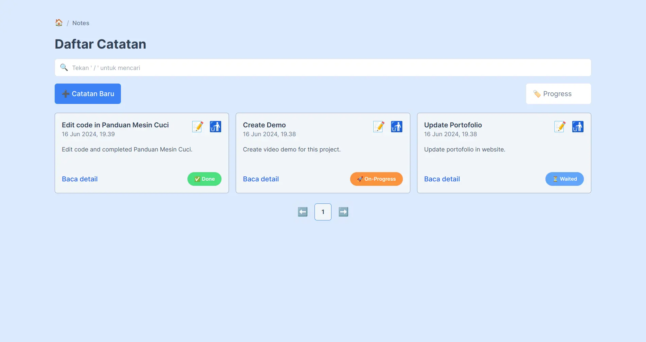Delete the 'Edit code in Panduan Mesin Cuci' note
This screenshot has width=646, height=342.
215,127
